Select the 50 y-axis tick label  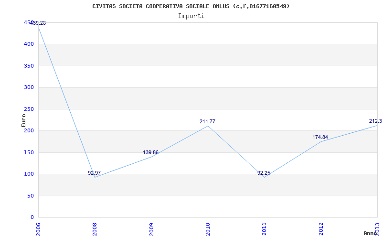tap(31, 196)
